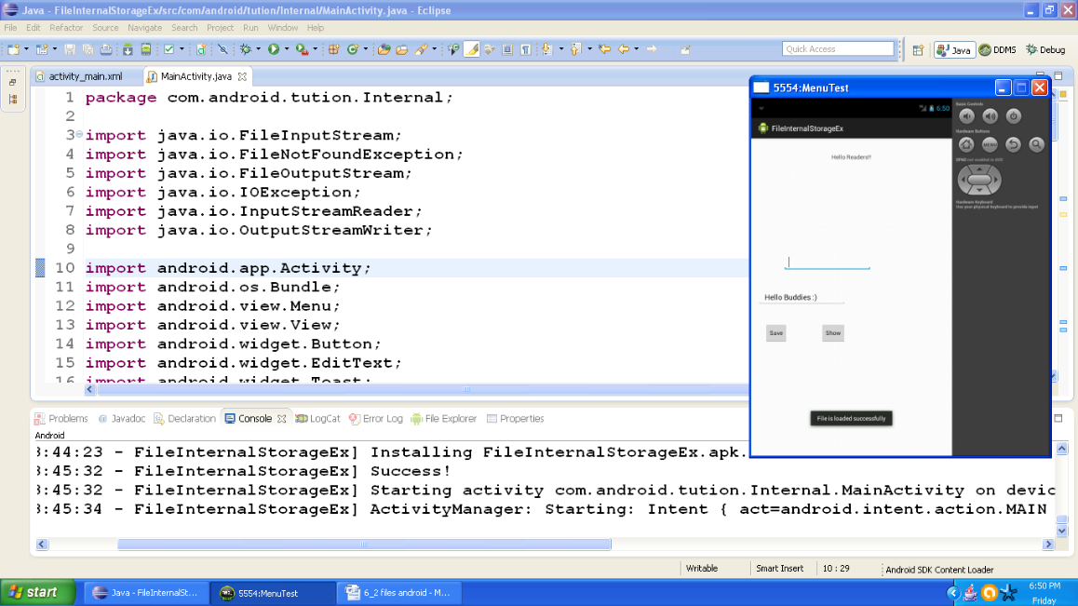Open the Search dropdown arrow in toolbar
Image resolution: width=1078 pixels, height=606 pixels.
(435, 49)
